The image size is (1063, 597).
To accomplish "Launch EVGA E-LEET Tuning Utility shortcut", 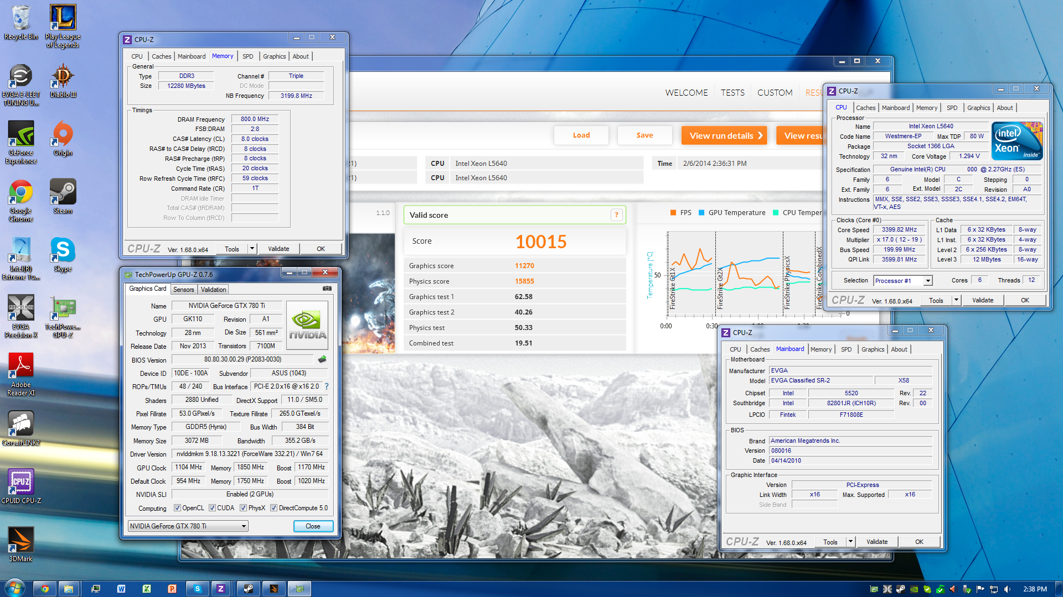I will point(21,85).
